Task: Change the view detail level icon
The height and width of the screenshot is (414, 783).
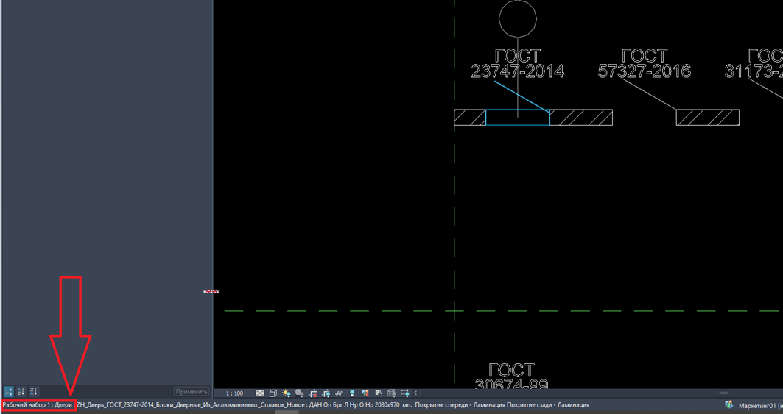Action: click(260, 393)
